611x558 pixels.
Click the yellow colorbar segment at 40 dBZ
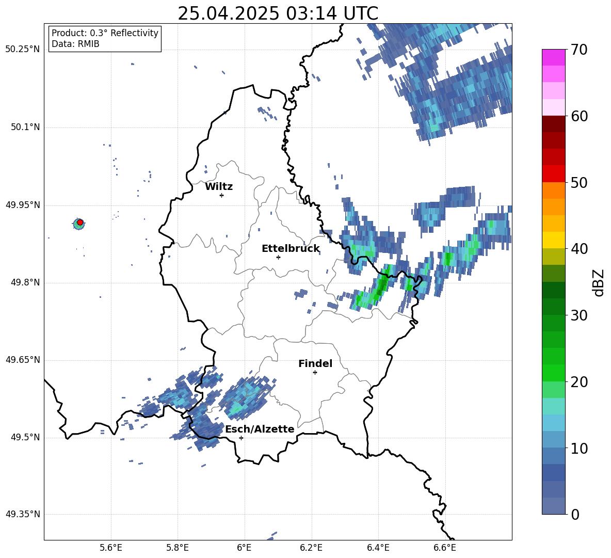point(553,240)
